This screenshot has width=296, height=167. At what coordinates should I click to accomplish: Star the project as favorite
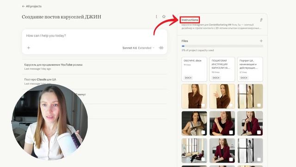point(164,17)
